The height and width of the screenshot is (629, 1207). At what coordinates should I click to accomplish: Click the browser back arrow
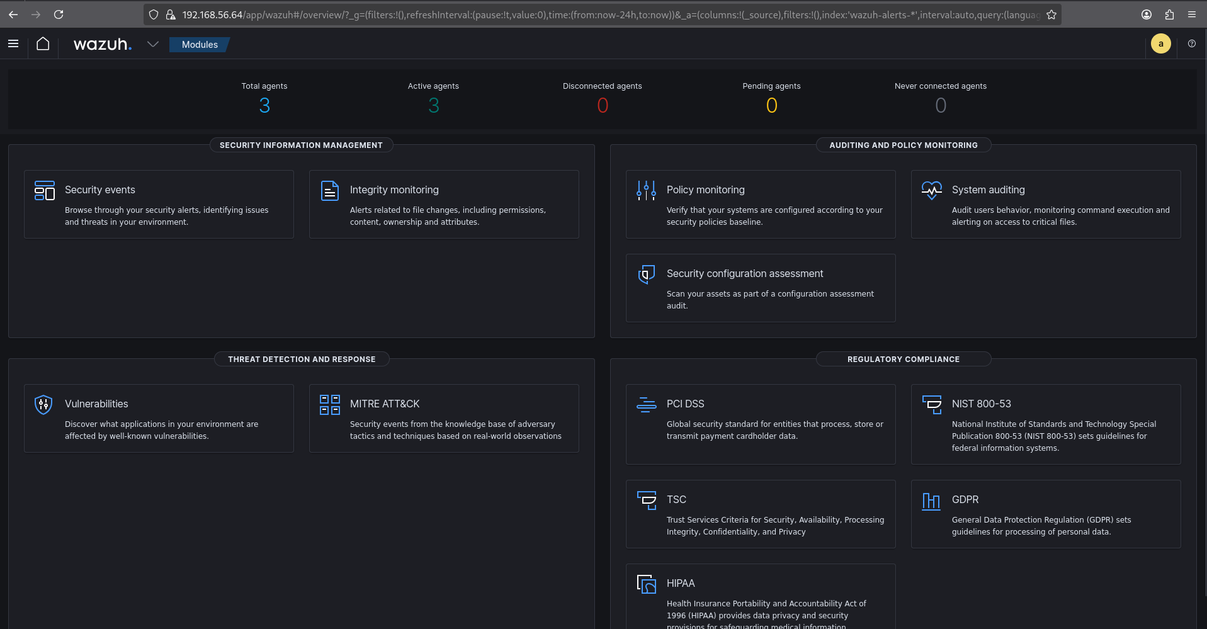click(13, 14)
